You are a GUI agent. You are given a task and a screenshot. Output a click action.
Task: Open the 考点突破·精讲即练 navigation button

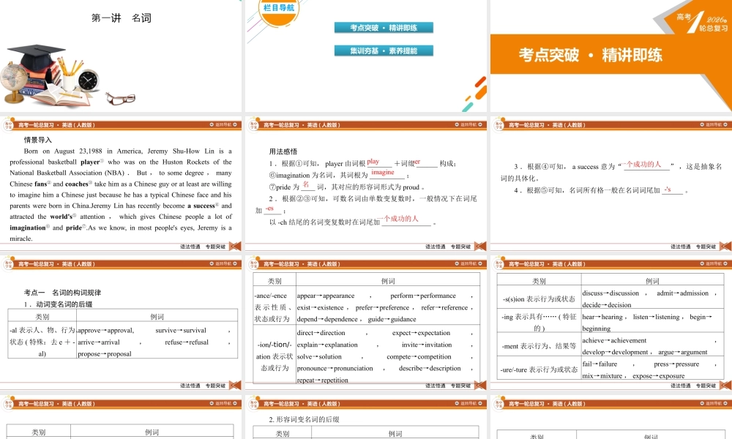(x=384, y=28)
